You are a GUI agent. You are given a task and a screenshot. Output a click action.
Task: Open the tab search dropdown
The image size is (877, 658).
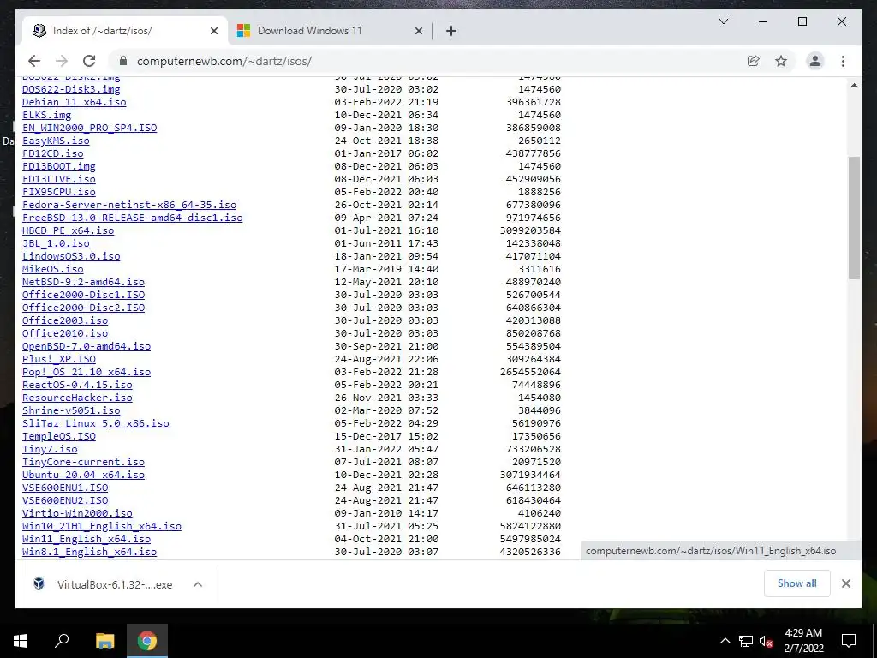(x=723, y=21)
